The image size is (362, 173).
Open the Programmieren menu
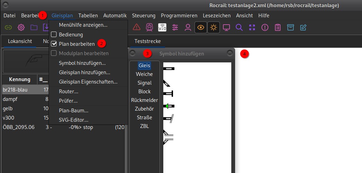pos(179,16)
